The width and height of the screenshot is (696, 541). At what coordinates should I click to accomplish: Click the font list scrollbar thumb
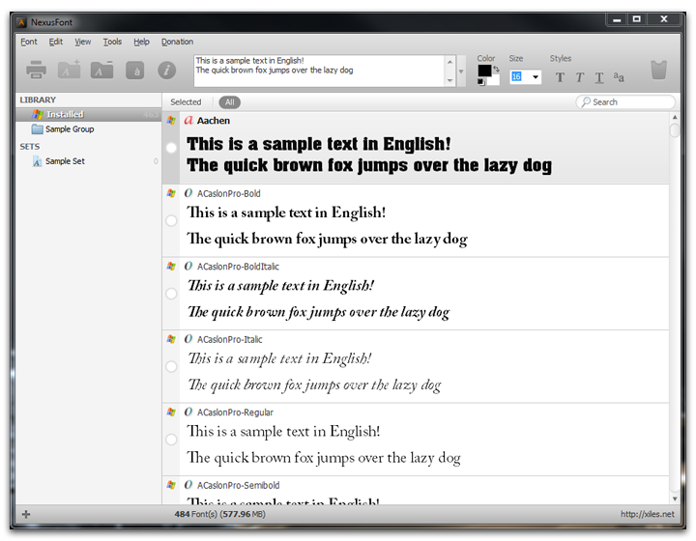click(675, 130)
